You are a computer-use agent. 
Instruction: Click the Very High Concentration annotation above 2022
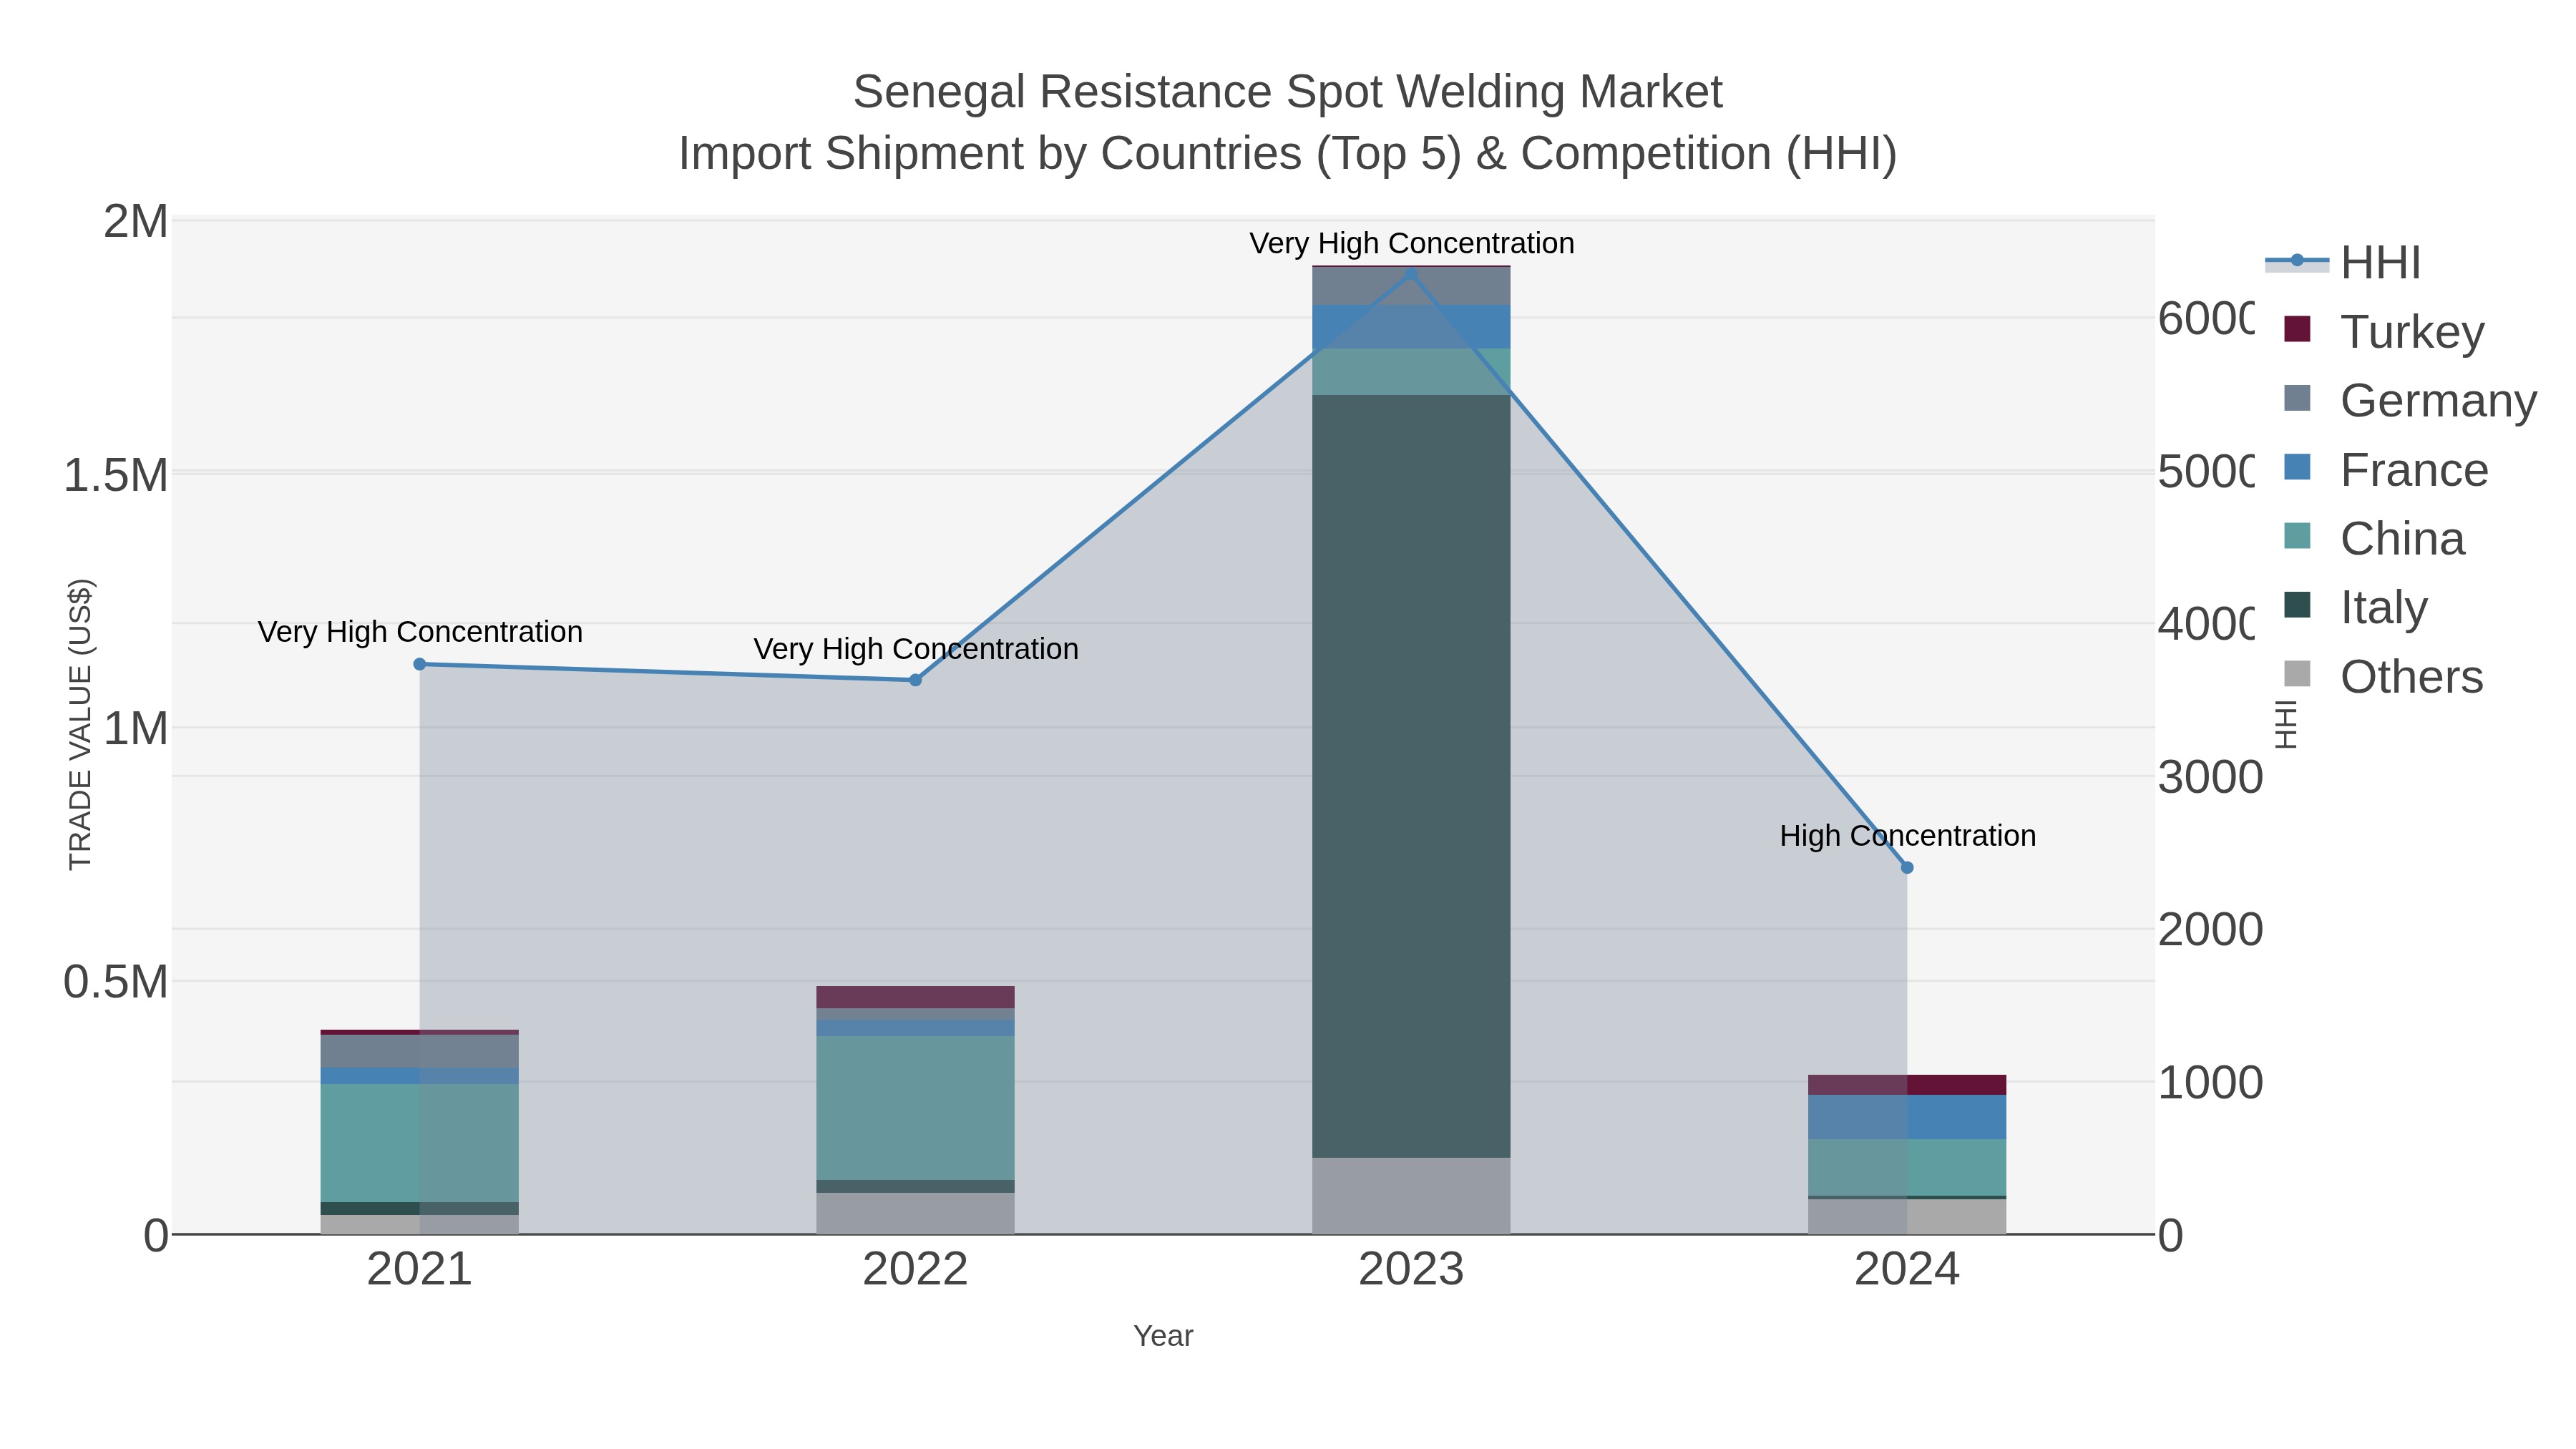915,649
